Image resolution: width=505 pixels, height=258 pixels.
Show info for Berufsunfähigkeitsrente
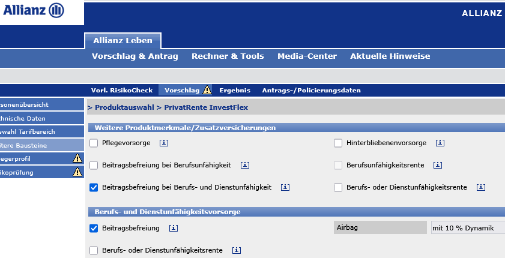pos(438,165)
